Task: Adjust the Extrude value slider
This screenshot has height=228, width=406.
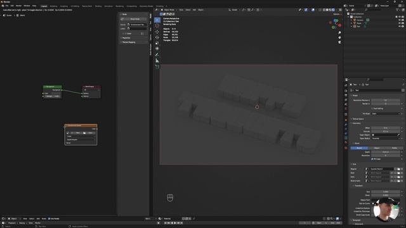Action: pyautogui.click(x=386, y=131)
